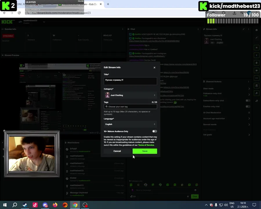Expand the madthebest23 channel selector chevron
Screen dimensions: 261x209
point(44,22)
